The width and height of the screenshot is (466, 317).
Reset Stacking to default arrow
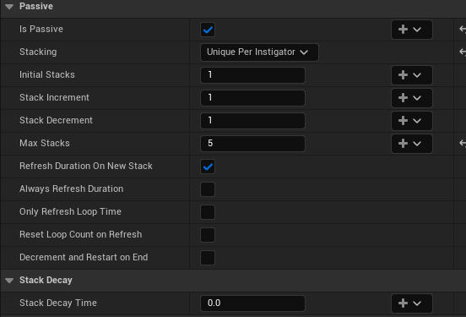pyautogui.click(x=463, y=52)
